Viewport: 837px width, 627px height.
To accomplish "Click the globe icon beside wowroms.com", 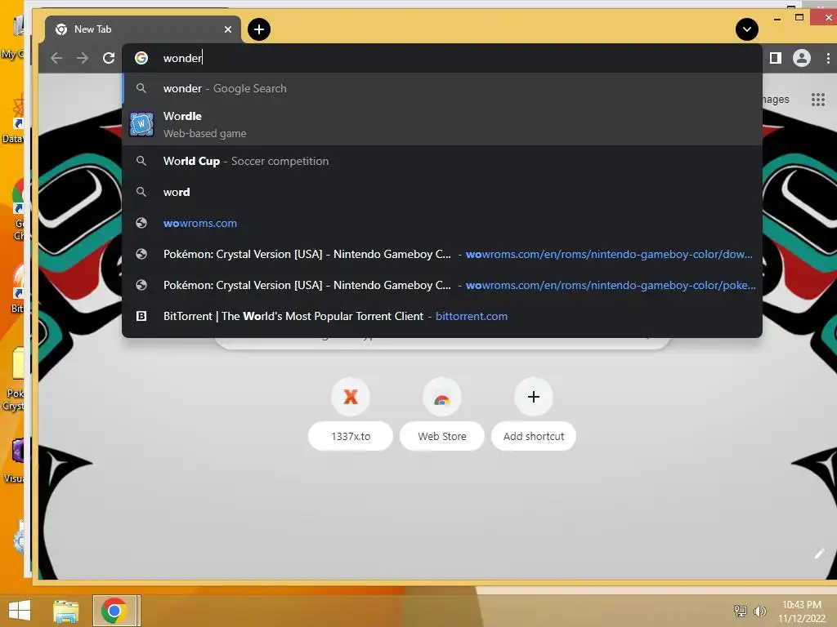I will click(x=141, y=224).
